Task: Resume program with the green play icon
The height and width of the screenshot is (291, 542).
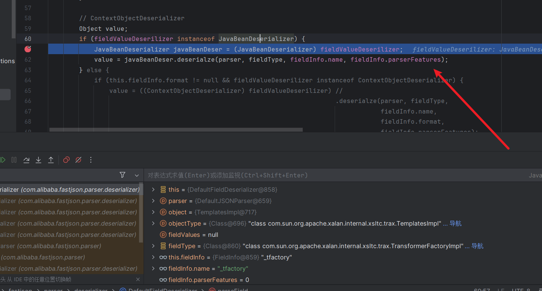Action: (x=2, y=160)
